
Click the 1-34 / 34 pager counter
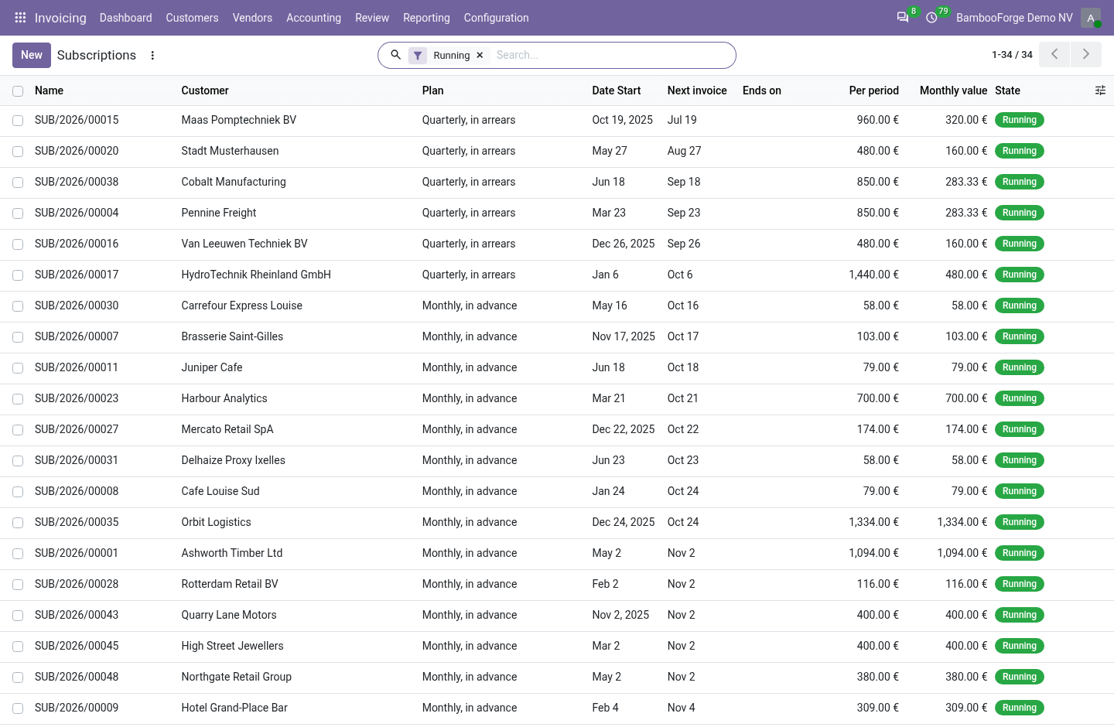click(x=1012, y=55)
